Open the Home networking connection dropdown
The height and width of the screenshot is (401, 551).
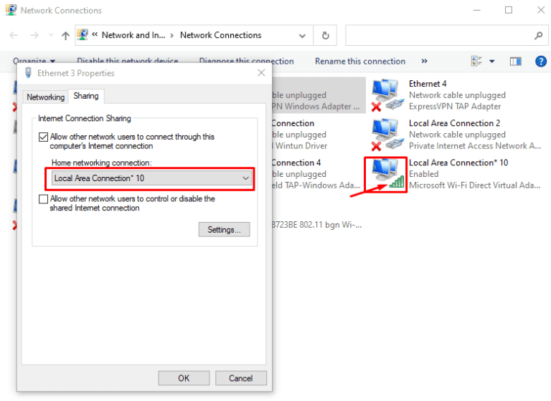coord(151,178)
